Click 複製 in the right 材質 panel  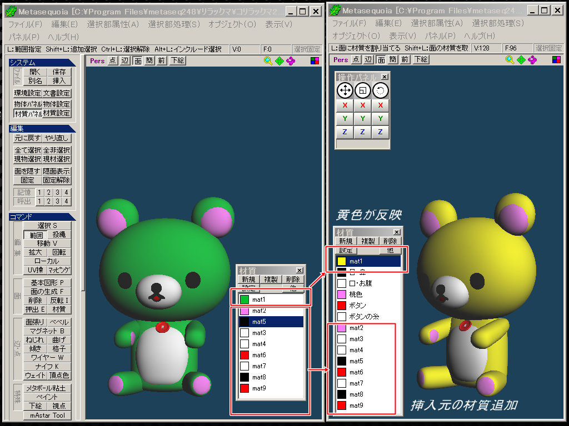tap(368, 241)
